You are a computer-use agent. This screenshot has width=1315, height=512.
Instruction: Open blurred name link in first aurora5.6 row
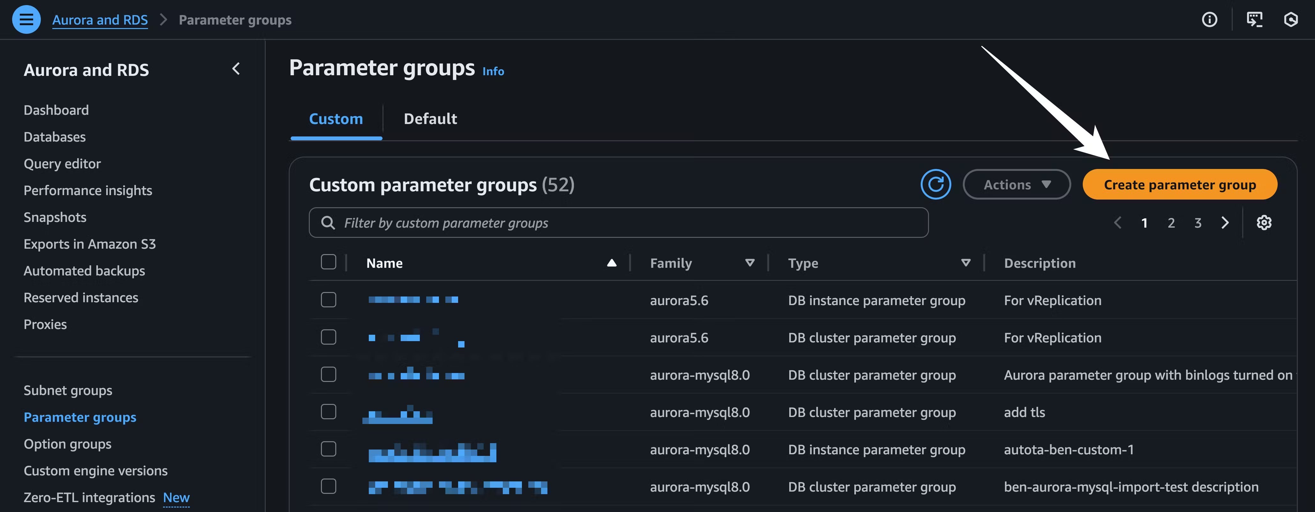coord(413,300)
